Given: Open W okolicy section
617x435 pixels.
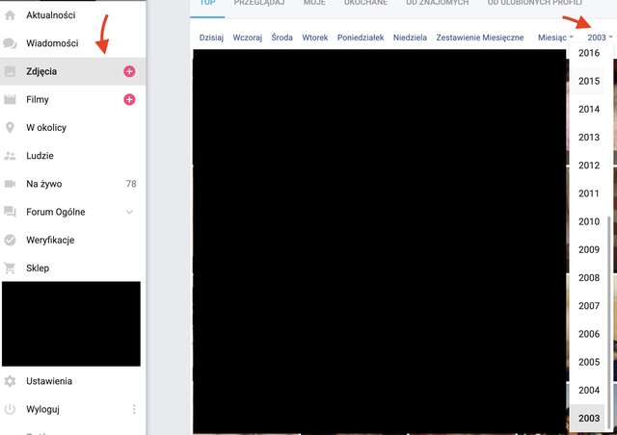Looking at the screenshot, I should (46, 128).
